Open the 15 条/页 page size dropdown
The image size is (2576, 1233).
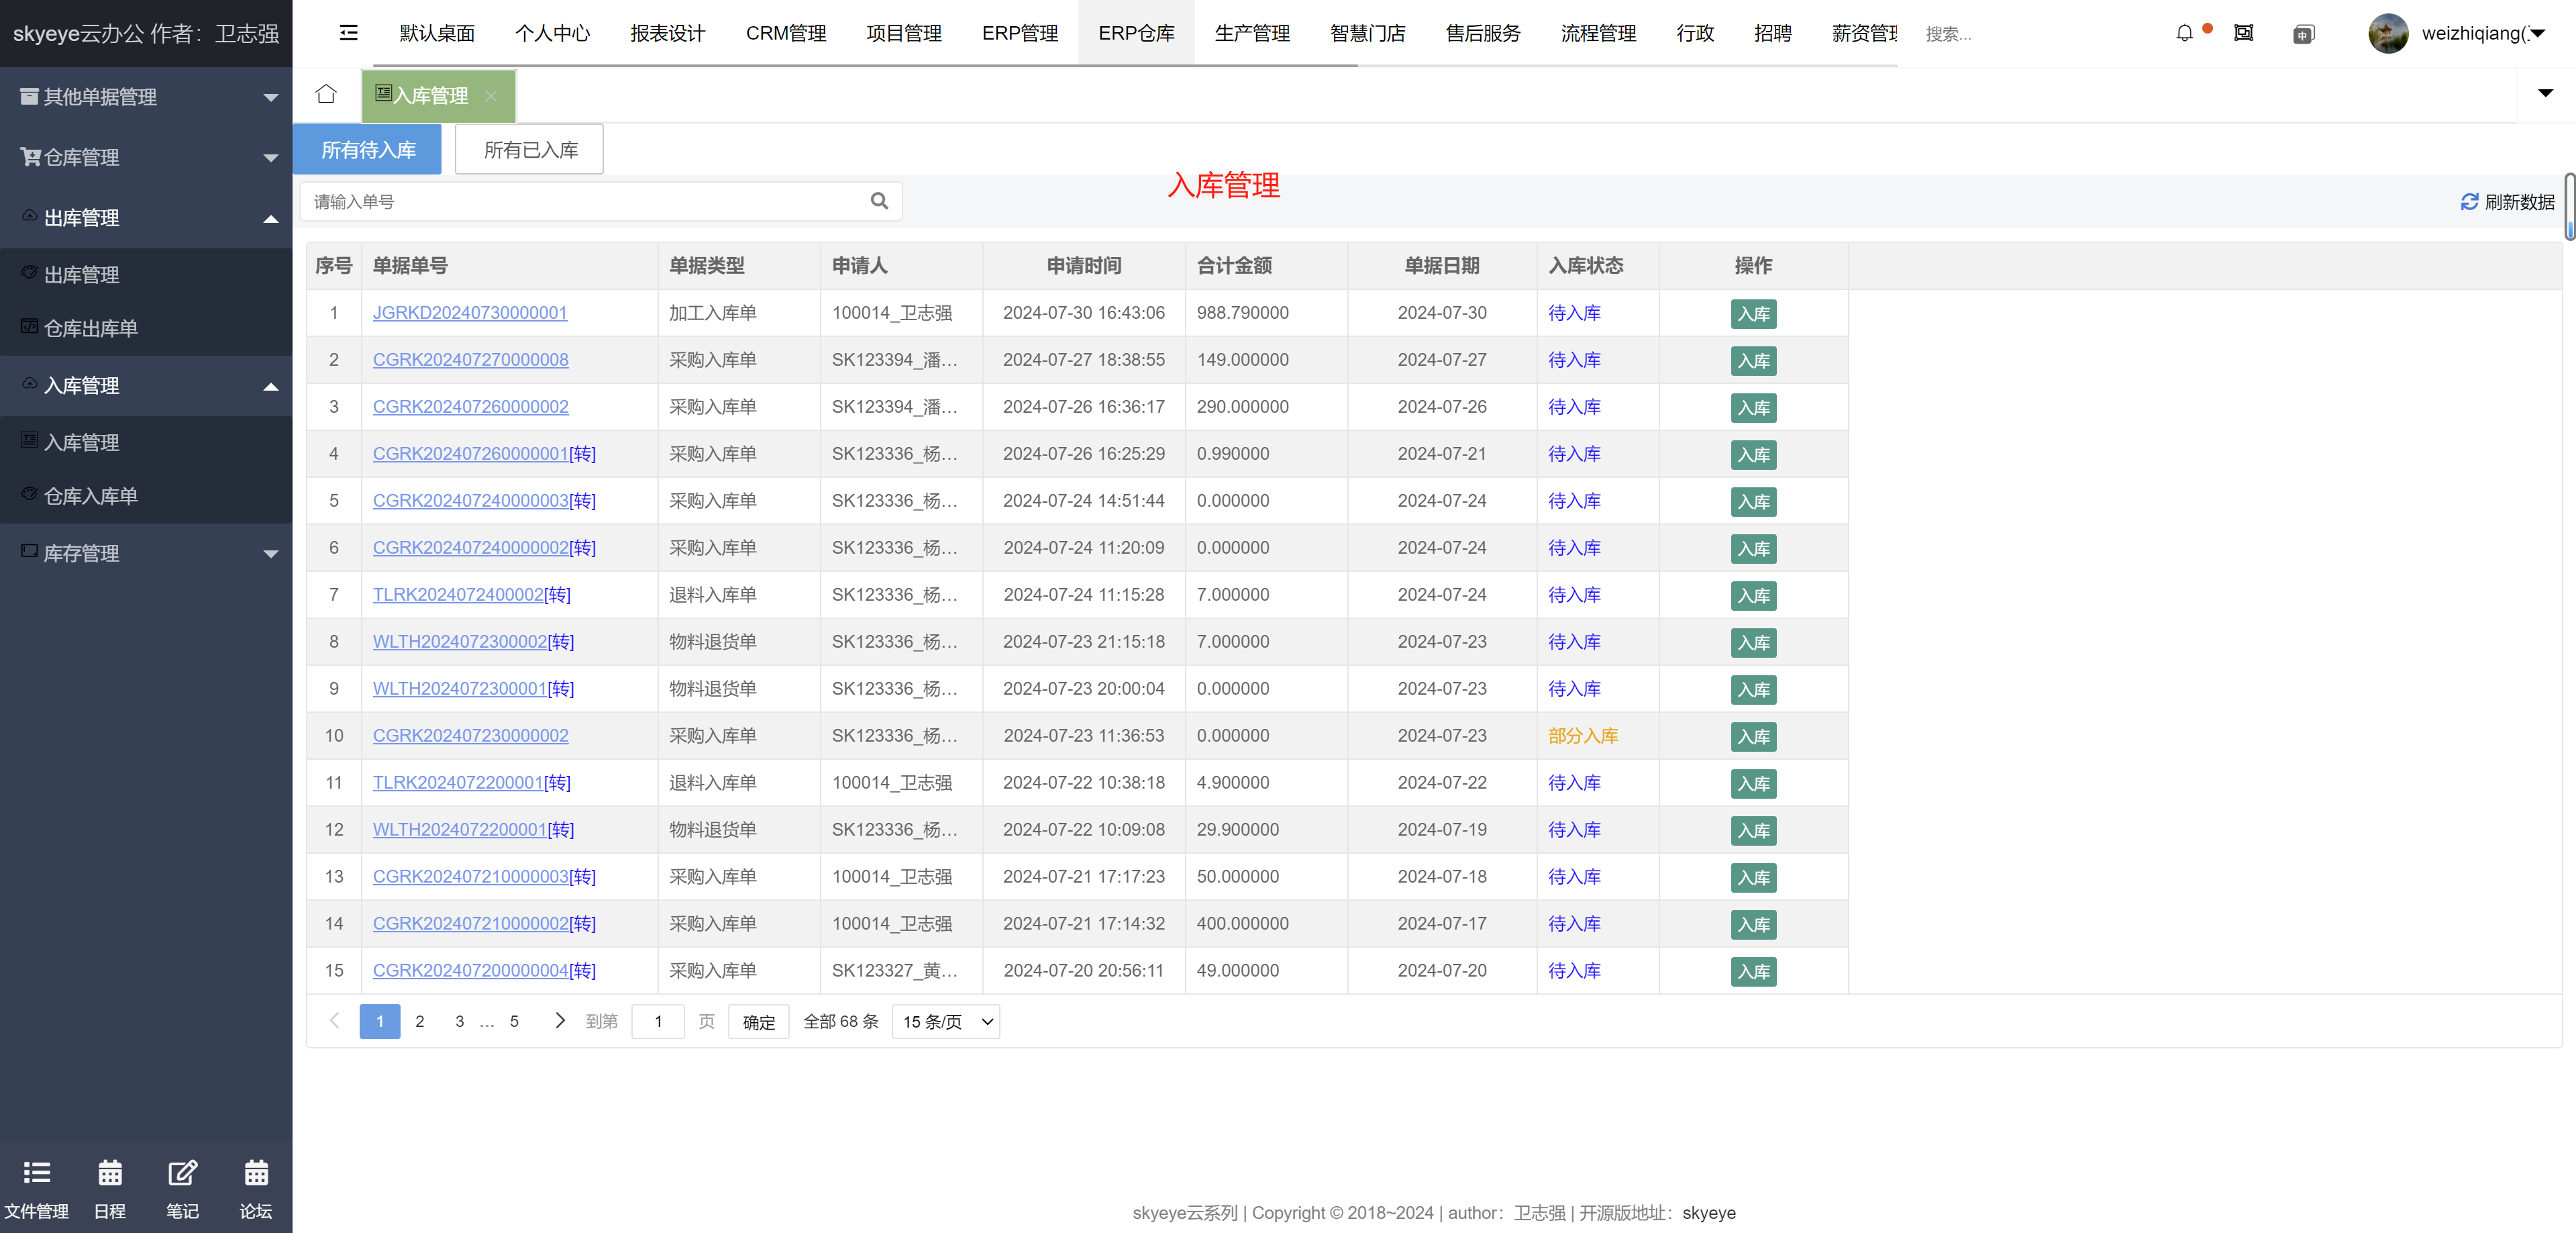[945, 1021]
